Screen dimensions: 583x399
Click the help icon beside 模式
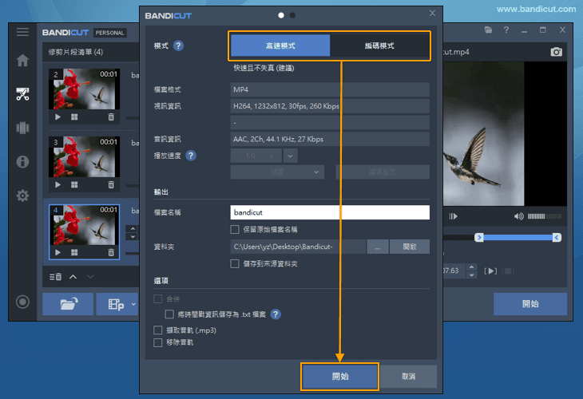click(x=178, y=45)
